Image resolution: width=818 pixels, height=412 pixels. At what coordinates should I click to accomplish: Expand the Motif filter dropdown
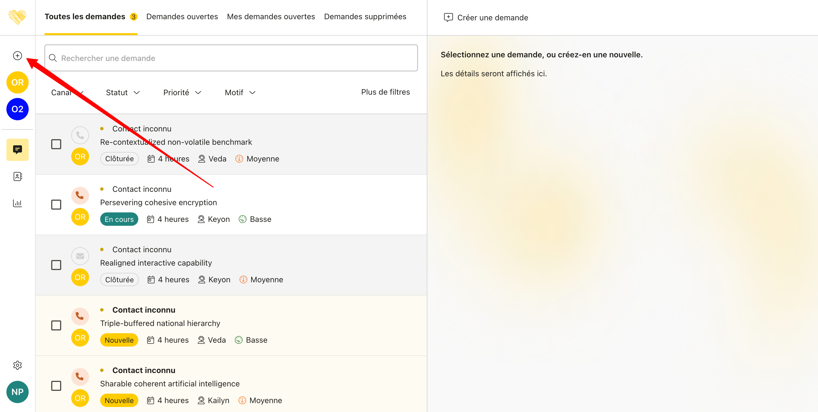(240, 92)
